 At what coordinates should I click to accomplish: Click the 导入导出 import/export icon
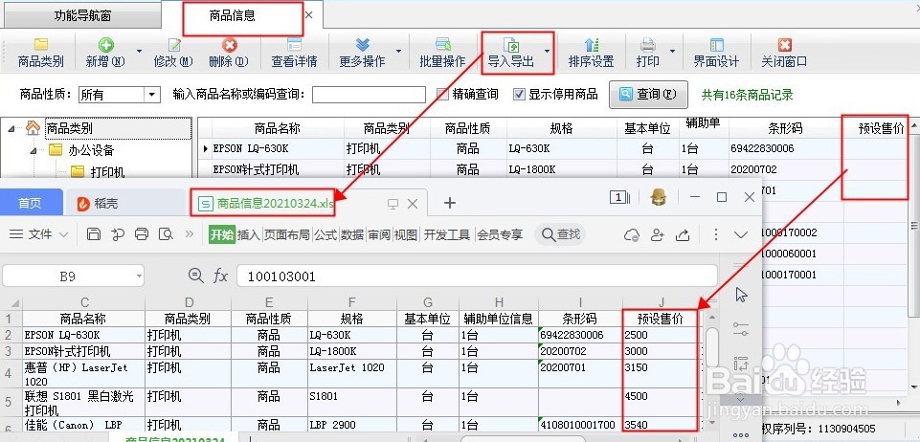pyautogui.click(x=511, y=45)
